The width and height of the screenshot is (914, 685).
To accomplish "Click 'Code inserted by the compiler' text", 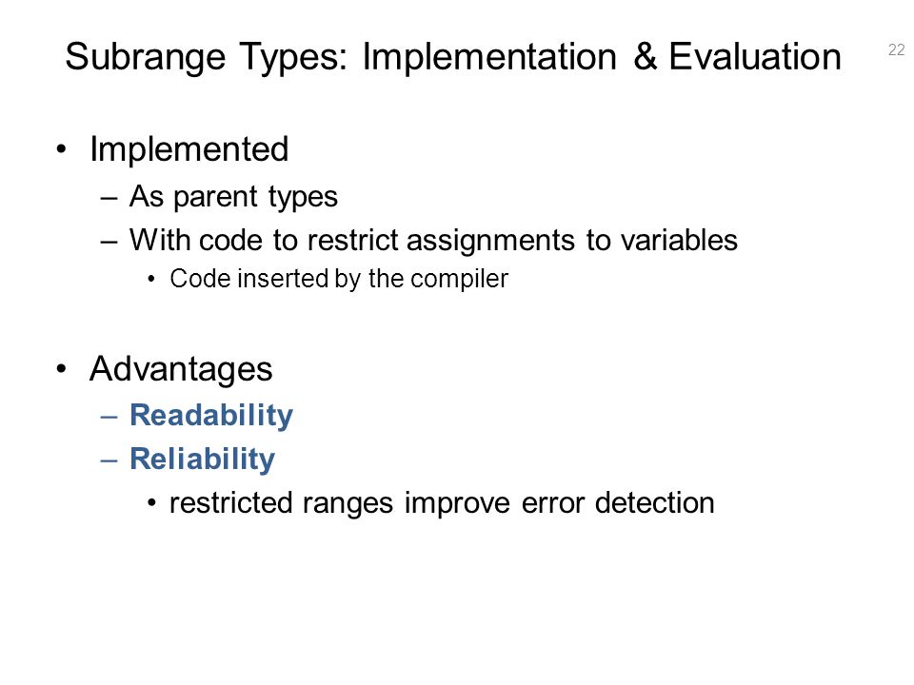I will point(339,279).
